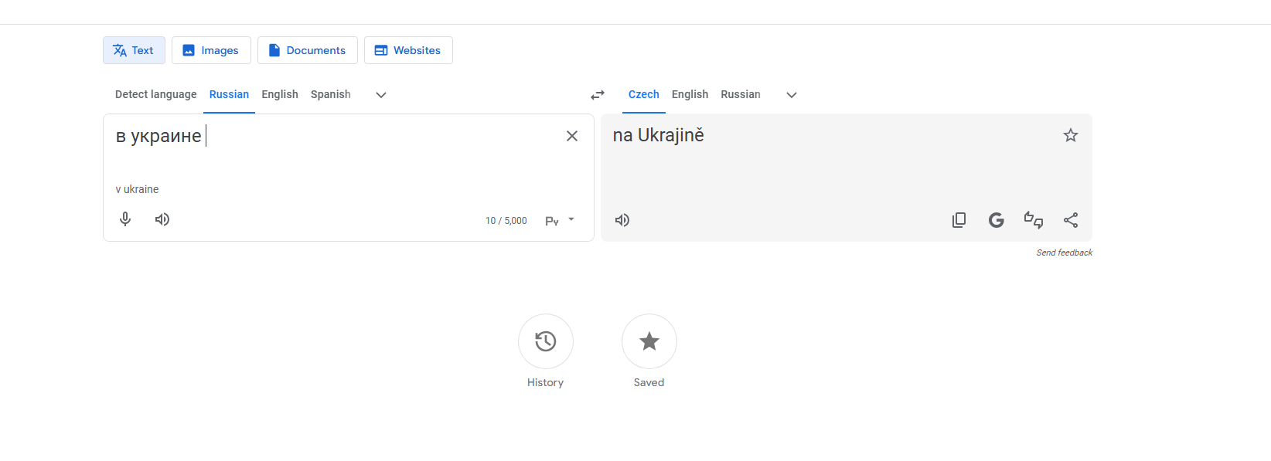Image resolution: width=1271 pixels, height=461 pixels.
Task: Copy the translation to clipboard
Action: 959,220
